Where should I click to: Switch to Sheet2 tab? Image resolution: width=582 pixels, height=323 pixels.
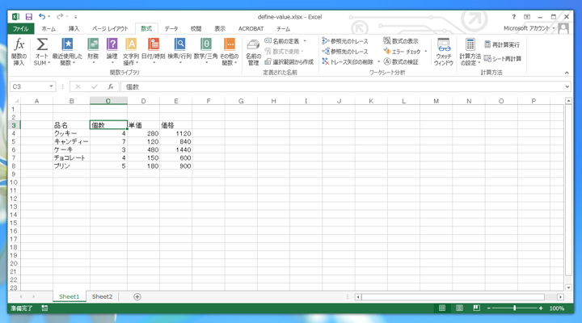(x=102, y=296)
